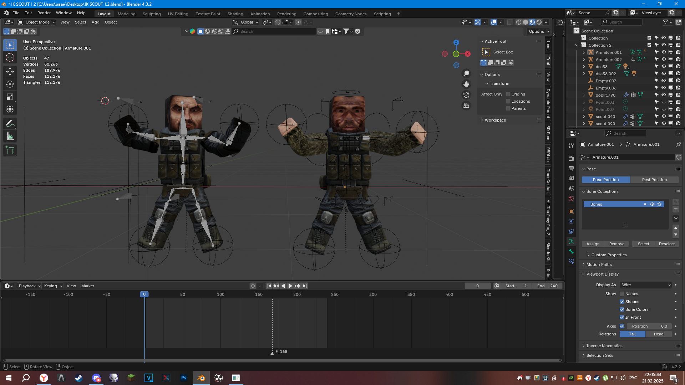The image size is (685, 385).
Task: Click the F_168 timeline marker
Action: (272, 353)
